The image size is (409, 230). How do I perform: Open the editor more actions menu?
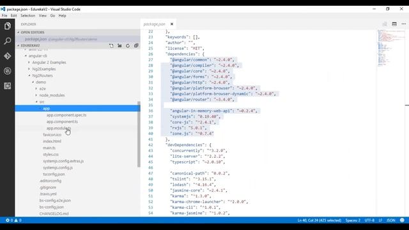[403, 24]
